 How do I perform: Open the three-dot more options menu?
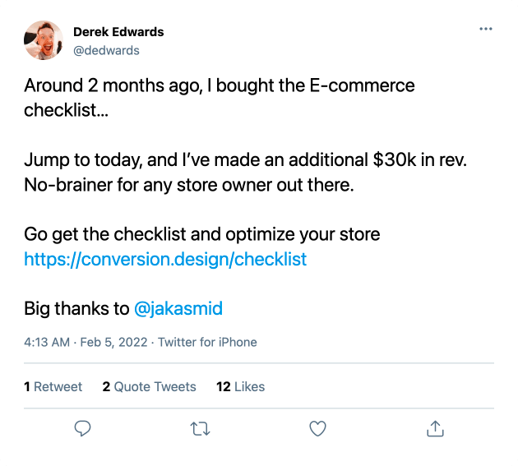tap(486, 29)
